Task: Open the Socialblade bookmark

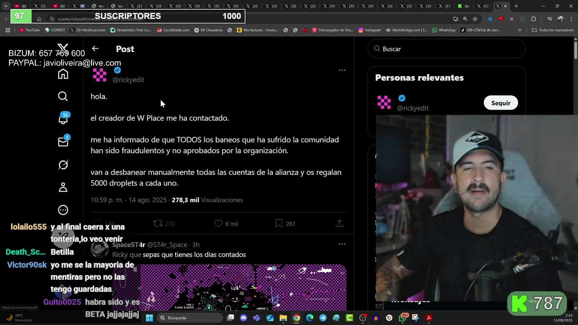Action: (x=173, y=30)
